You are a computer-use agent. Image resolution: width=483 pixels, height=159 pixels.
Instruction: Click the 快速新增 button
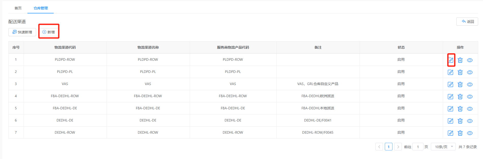[22, 32]
